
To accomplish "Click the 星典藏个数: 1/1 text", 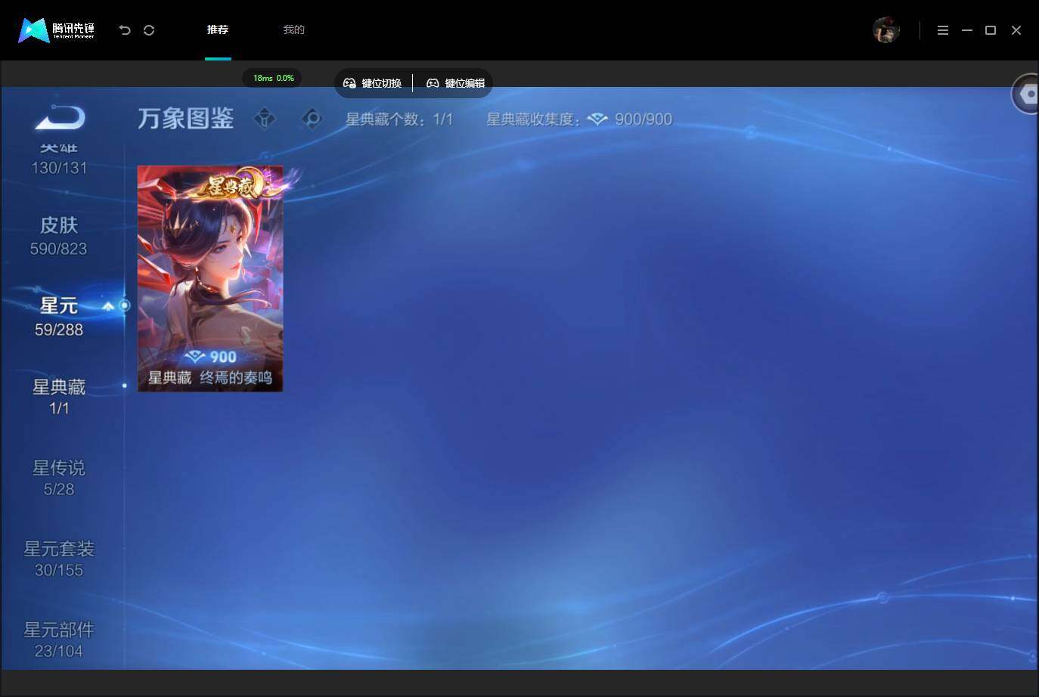I will pos(399,119).
